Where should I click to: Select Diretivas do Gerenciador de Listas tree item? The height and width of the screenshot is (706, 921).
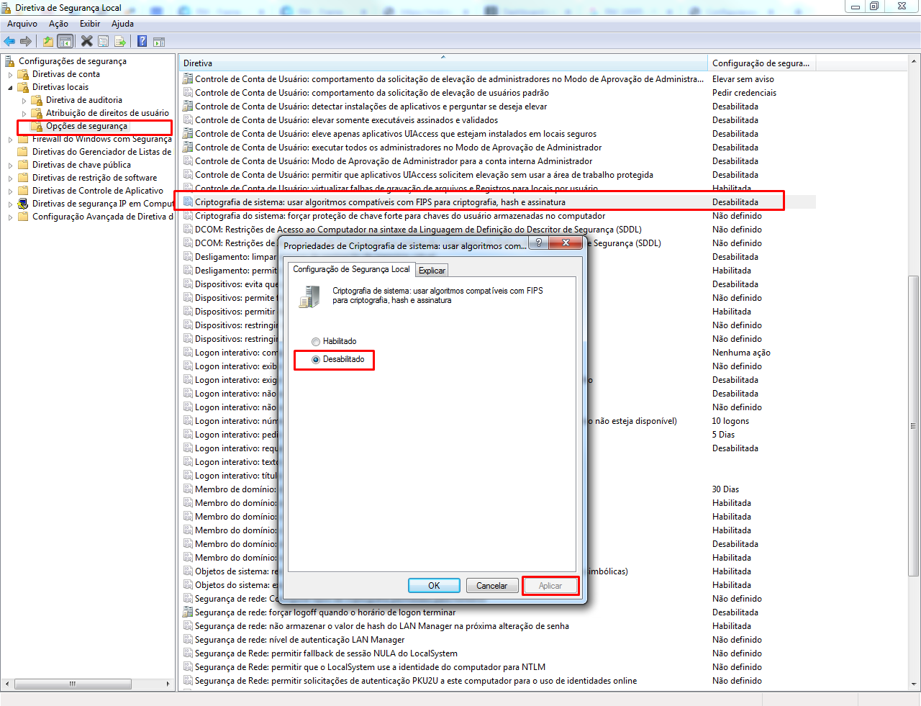101,152
